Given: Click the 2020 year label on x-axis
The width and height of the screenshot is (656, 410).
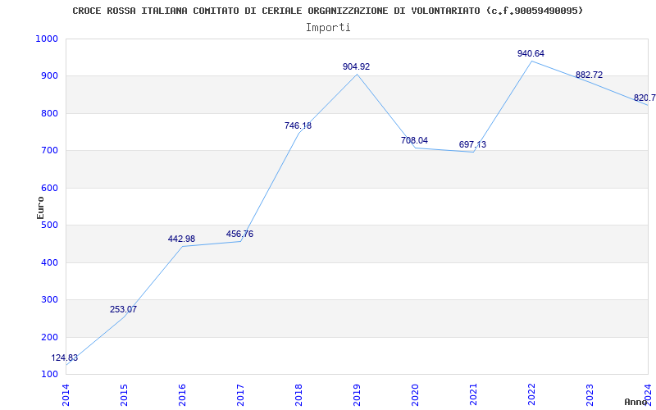Looking at the screenshot, I should (x=415, y=395).
